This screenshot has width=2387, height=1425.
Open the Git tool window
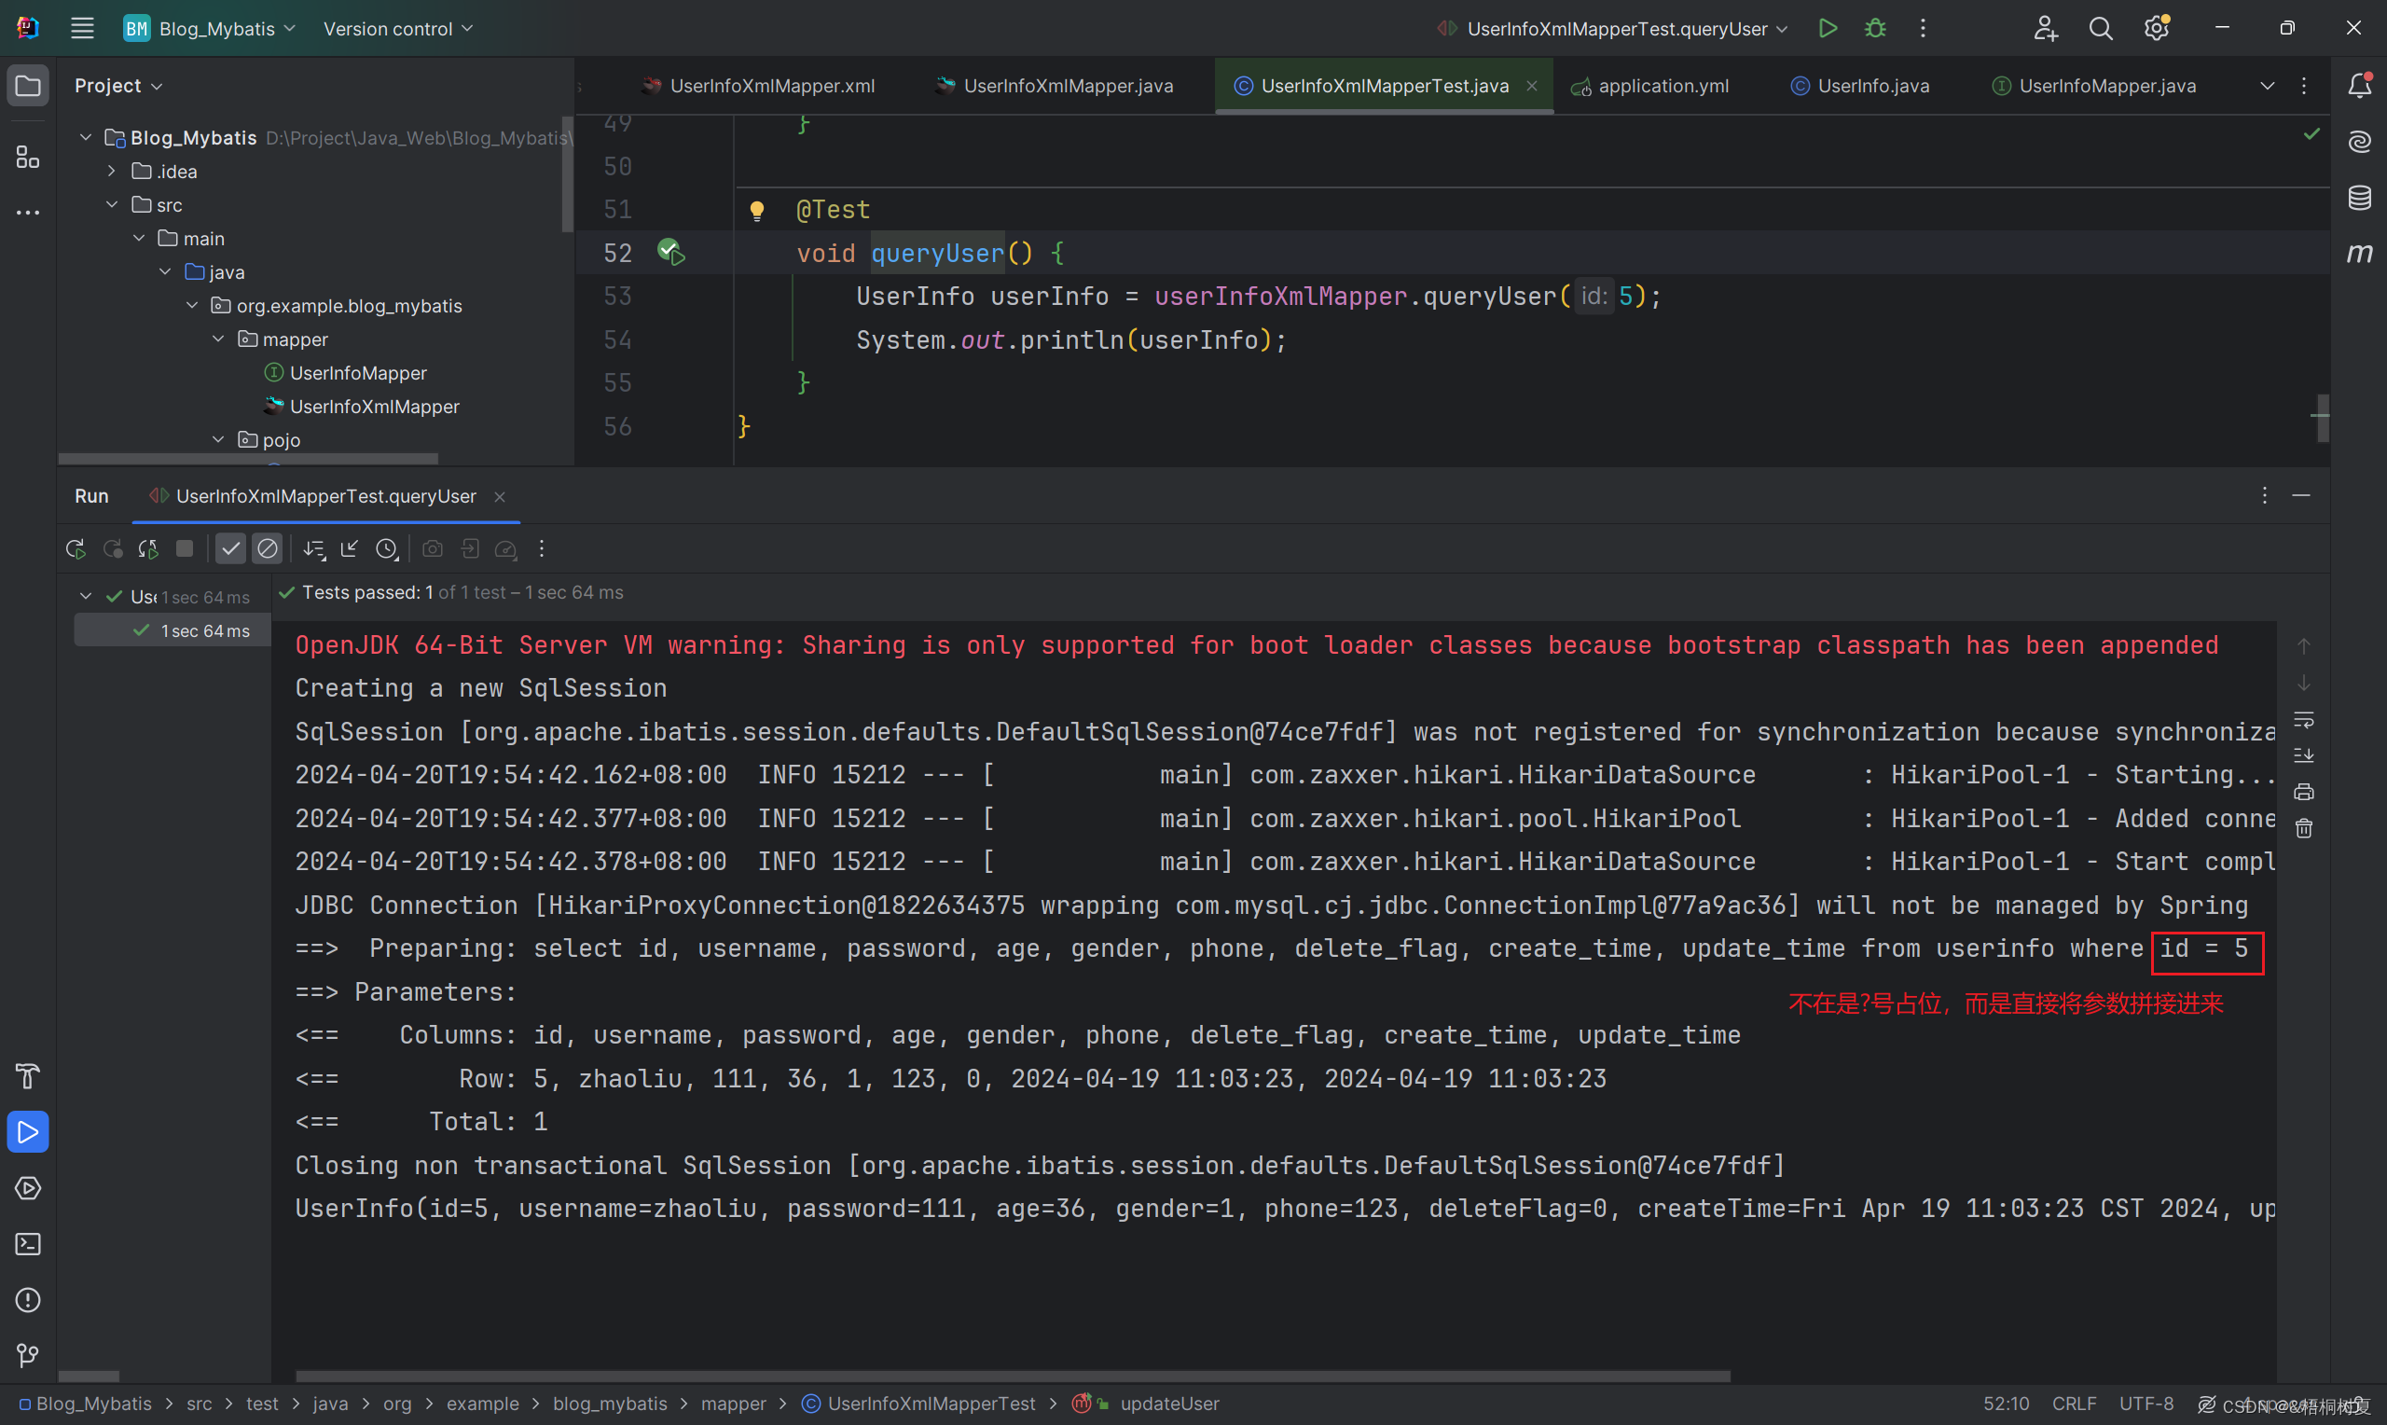click(28, 1355)
